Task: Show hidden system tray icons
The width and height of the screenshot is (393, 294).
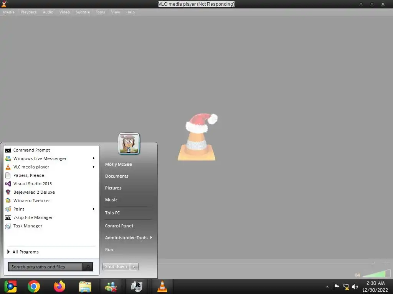Action: tap(327, 287)
